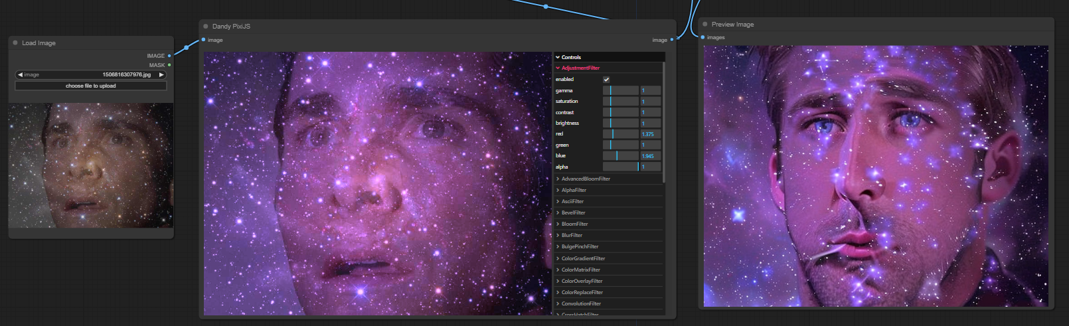Click the controls panel vertical scrollbar
Viewport: 1069px width, 326px height.
(x=663, y=123)
